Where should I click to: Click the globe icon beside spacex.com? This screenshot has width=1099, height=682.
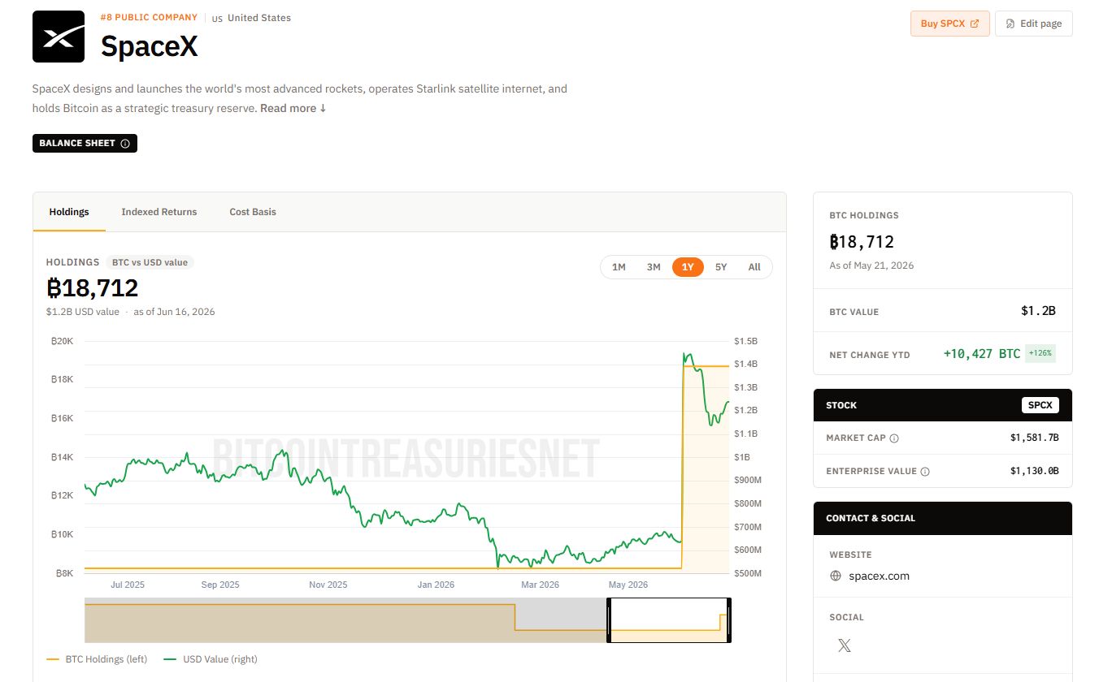tap(836, 576)
